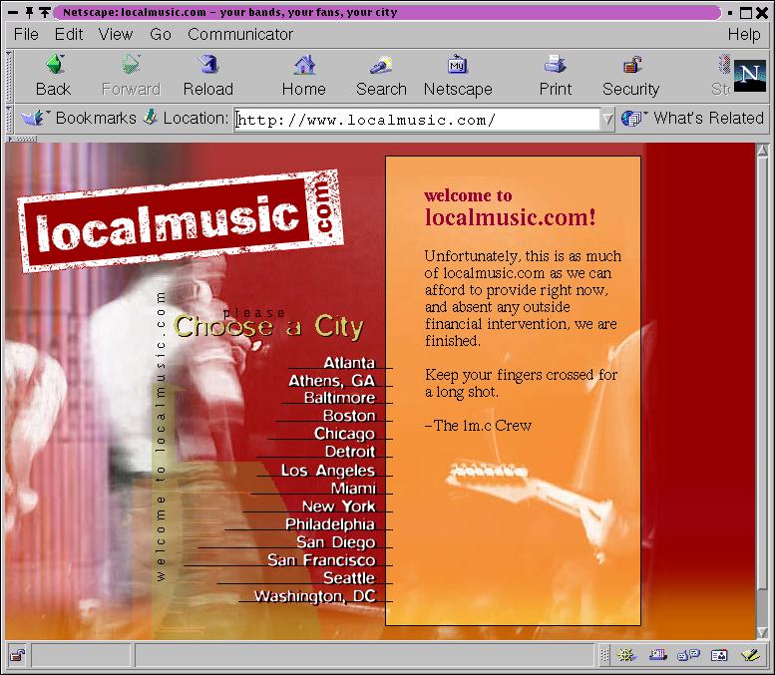Open the View menu
Image resolution: width=775 pixels, height=675 pixels.
(x=115, y=34)
